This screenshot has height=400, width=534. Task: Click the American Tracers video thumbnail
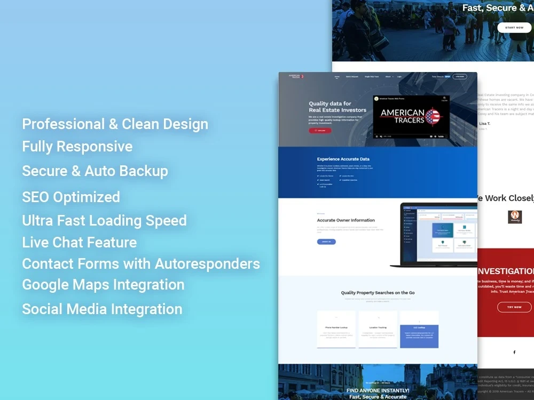click(x=411, y=117)
